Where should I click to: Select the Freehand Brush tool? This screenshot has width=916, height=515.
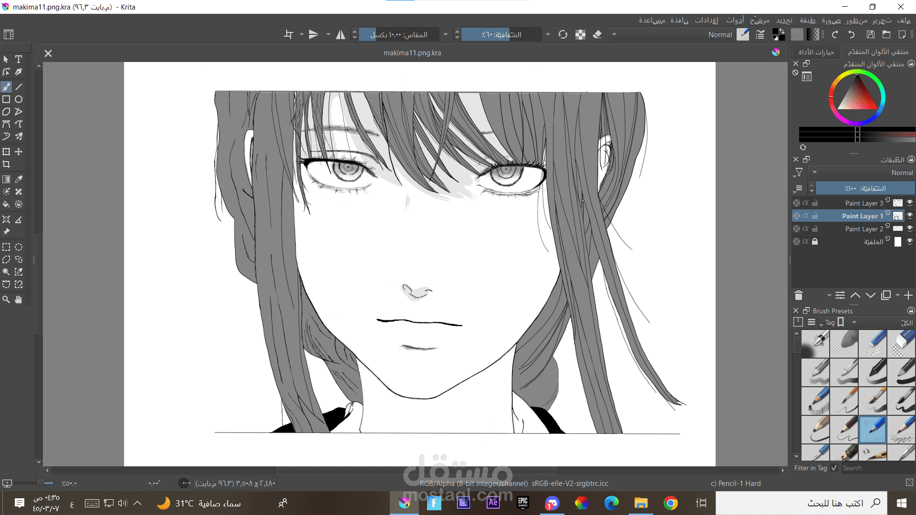click(6, 86)
